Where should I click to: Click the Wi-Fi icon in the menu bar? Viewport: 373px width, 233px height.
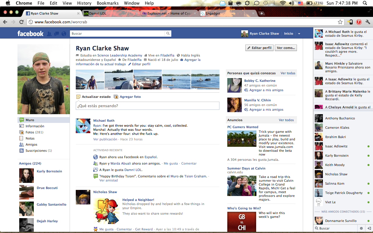282,3
